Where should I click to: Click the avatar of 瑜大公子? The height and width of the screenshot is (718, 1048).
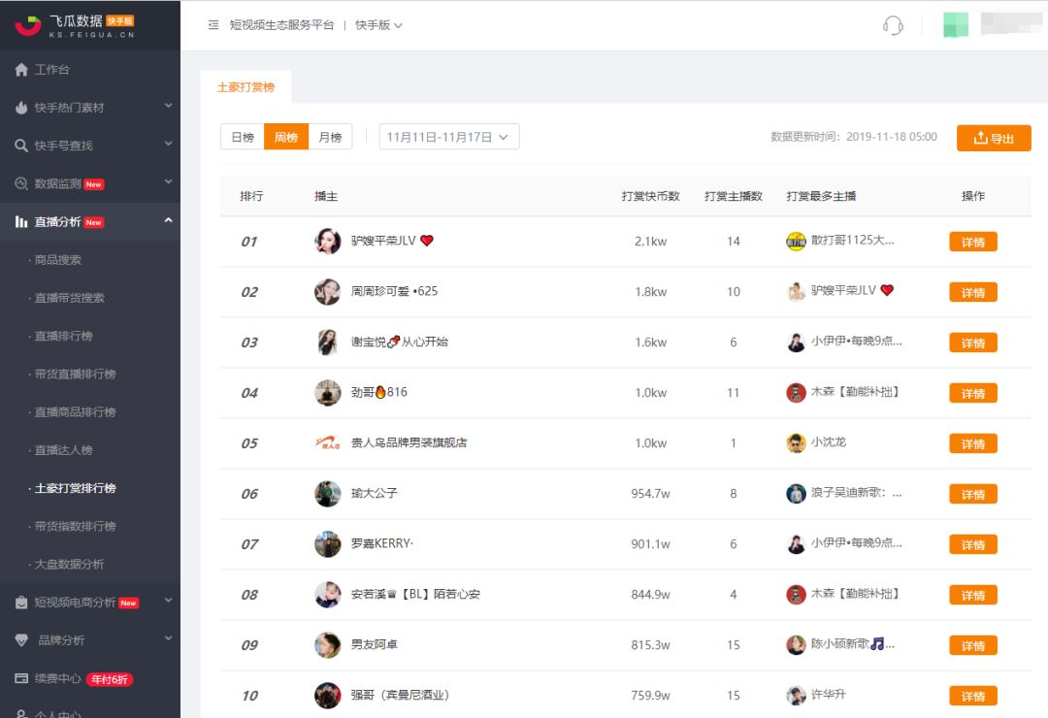(327, 493)
